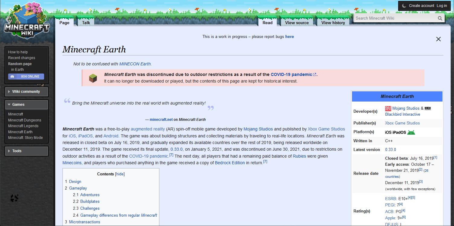
Task: Switch to the Page tab
Action: [x=64, y=23]
